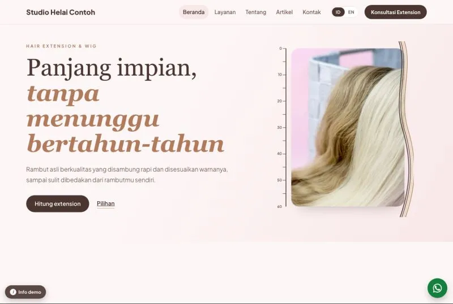This screenshot has height=304, width=453.
Task: Open the WhatsApp chat floating button
Action: tap(437, 288)
